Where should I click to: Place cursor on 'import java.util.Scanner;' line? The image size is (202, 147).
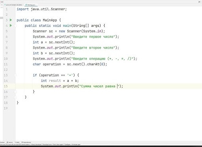click(42, 9)
